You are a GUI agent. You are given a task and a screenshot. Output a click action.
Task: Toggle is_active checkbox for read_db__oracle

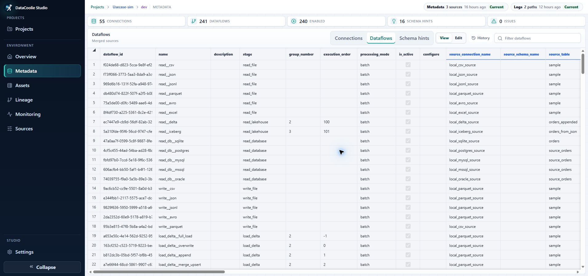point(408,179)
